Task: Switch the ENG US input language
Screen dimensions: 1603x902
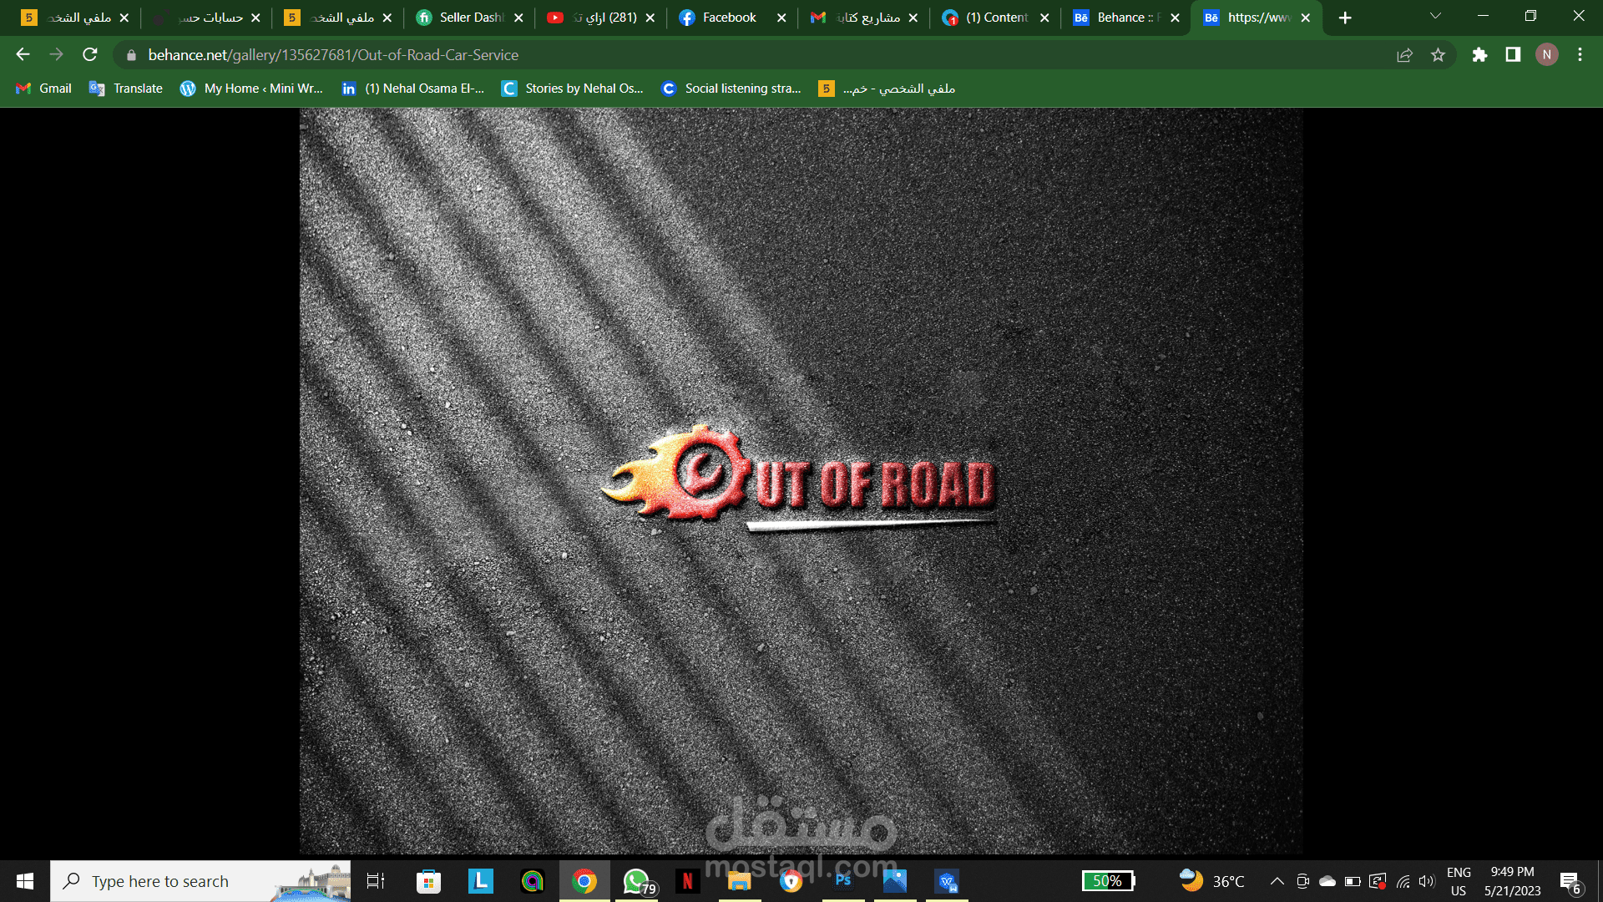Action: point(1459,881)
